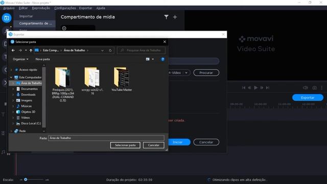Expand Disco Local (C:) node
Screen dimensions: 327x184
13,124
